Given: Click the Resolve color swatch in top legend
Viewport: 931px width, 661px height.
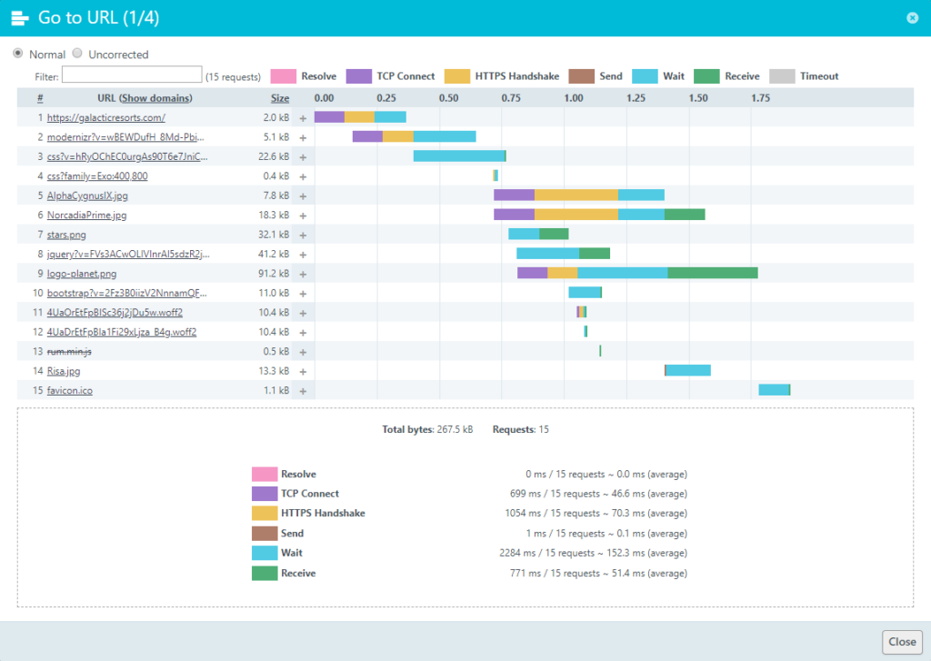Looking at the screenshot, I should [x=284, y=76].
